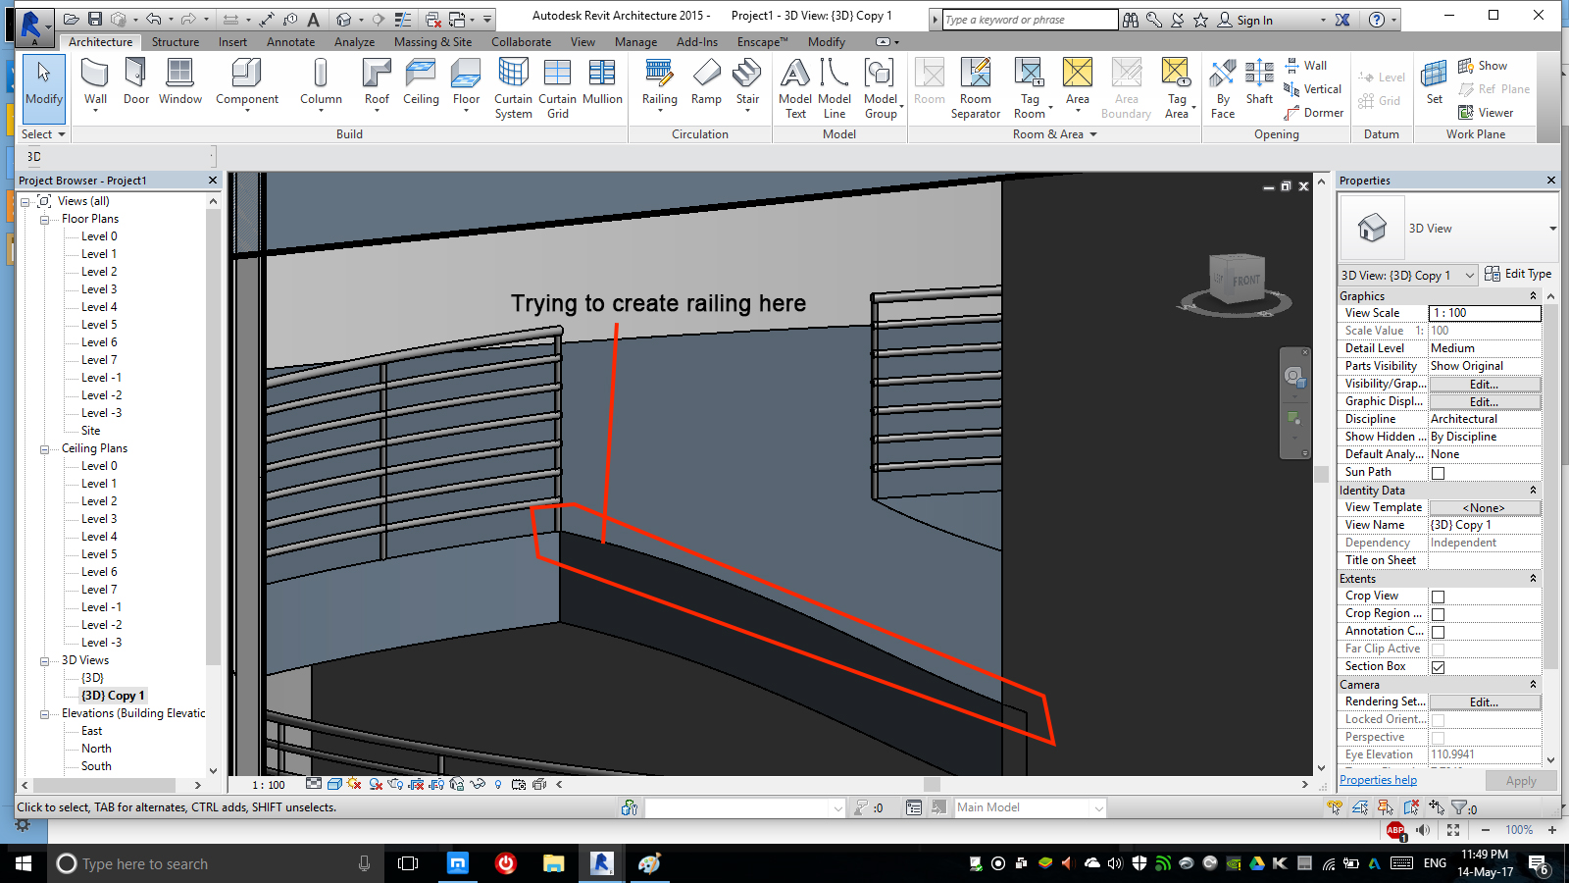
Task: Follow the Properties help link
Action: point(1378,779)
